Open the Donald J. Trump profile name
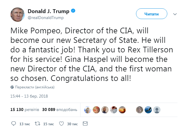 pyautogui.click(x=48, y=11)
